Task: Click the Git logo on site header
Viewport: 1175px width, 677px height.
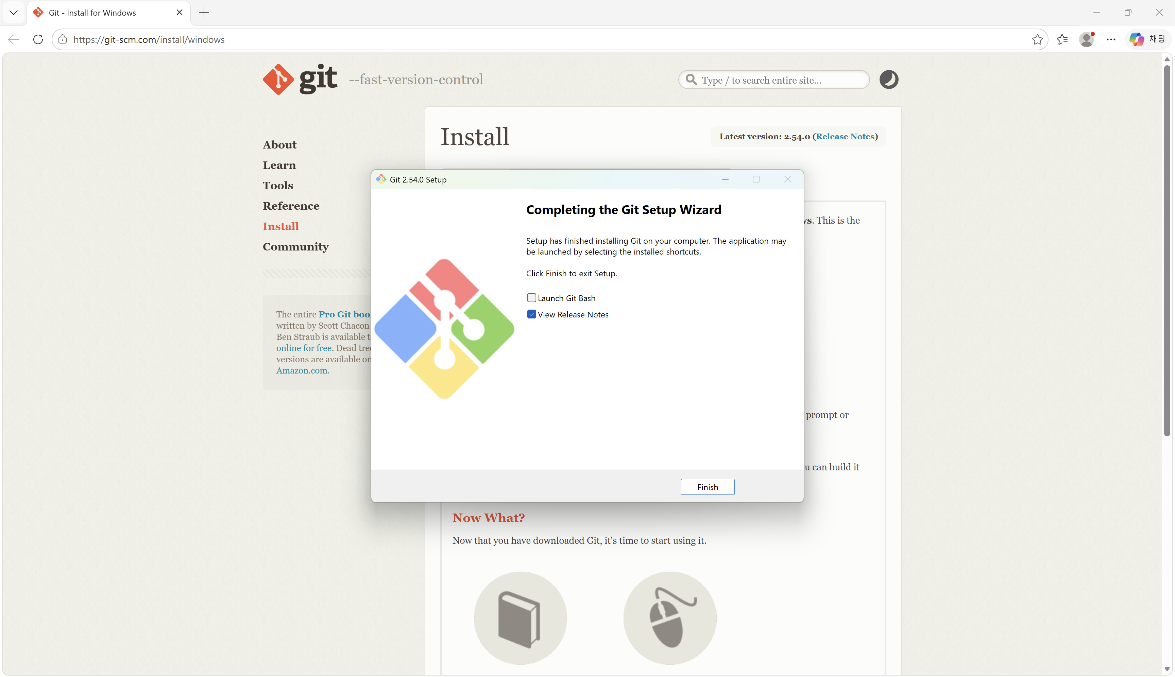Action: click(300, 80)
